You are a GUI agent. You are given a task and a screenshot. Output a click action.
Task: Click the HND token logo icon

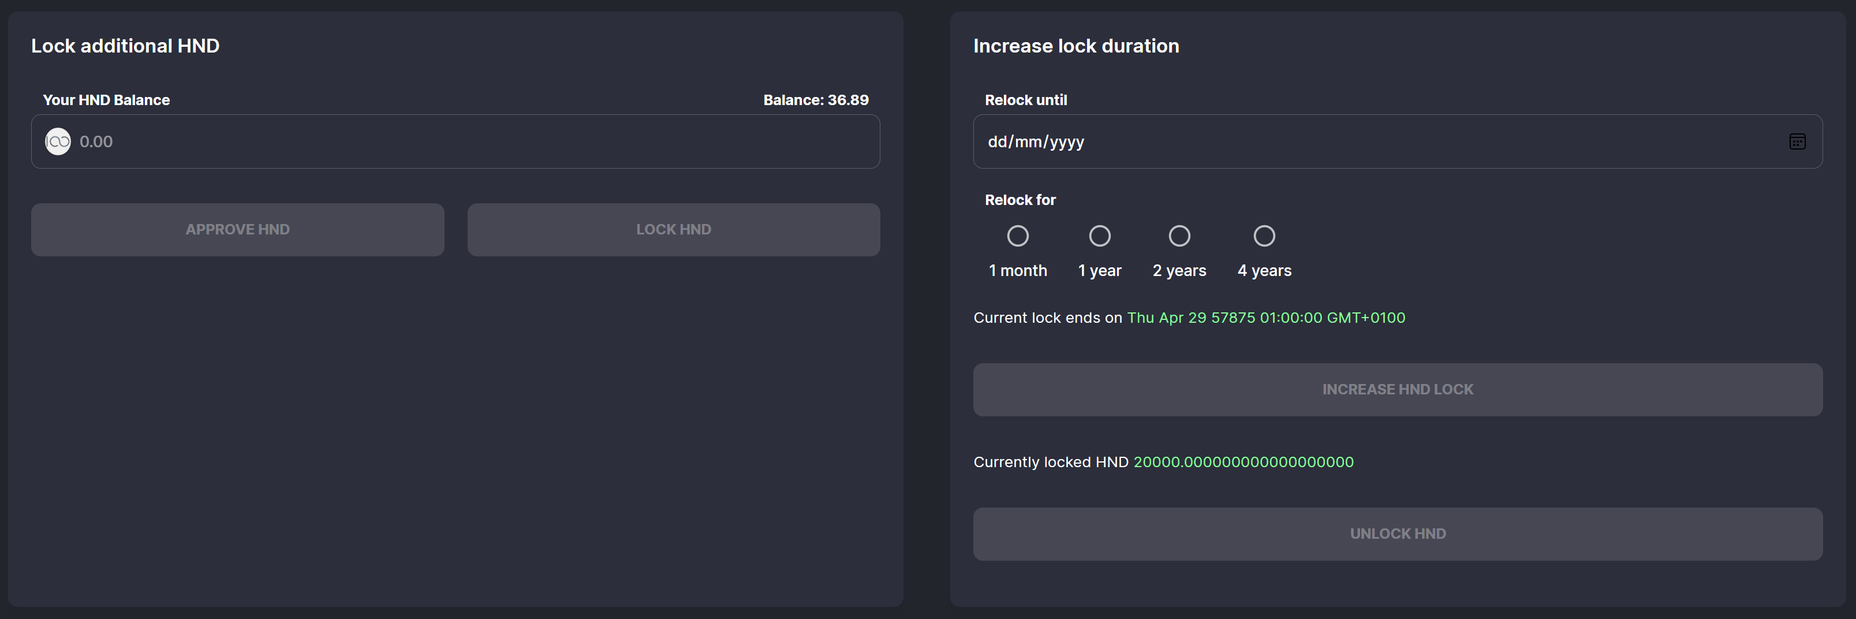[x=58, y=141]
